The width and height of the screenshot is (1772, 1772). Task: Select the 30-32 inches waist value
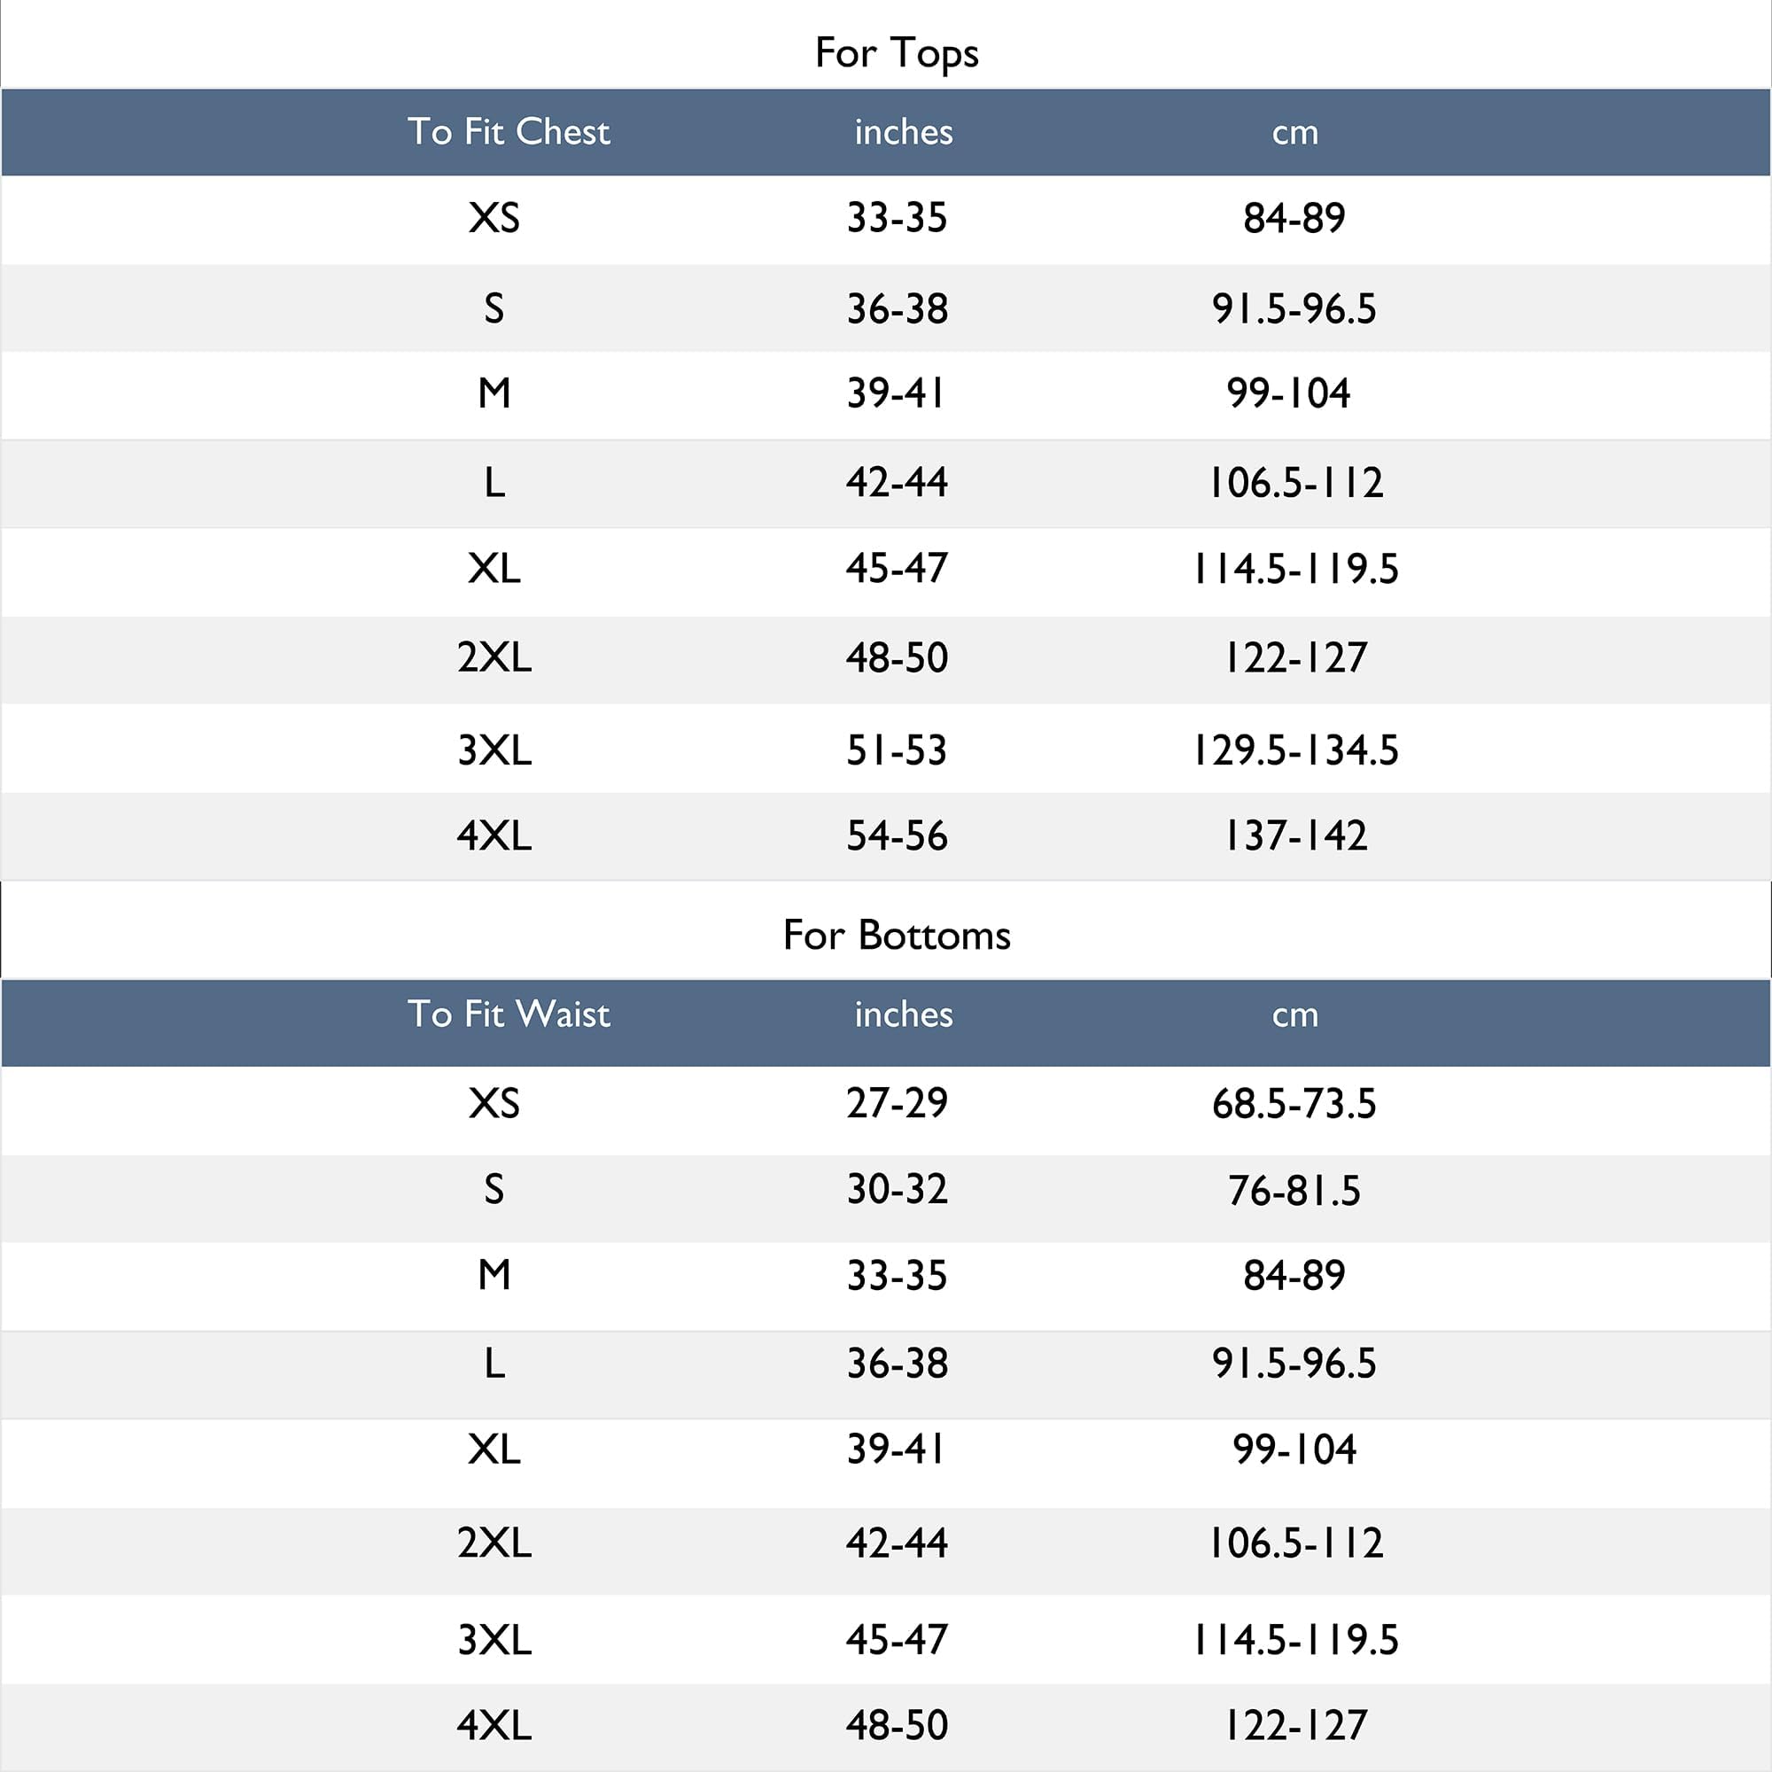[x=896, y=1190]
